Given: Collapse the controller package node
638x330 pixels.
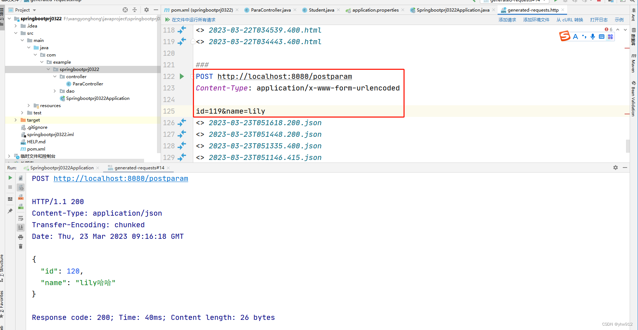Looking at the screenshot, I should pos(54,76).
